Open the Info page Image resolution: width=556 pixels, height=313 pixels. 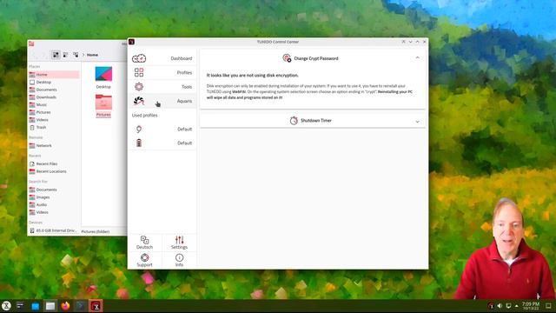(x=179, y=260)
